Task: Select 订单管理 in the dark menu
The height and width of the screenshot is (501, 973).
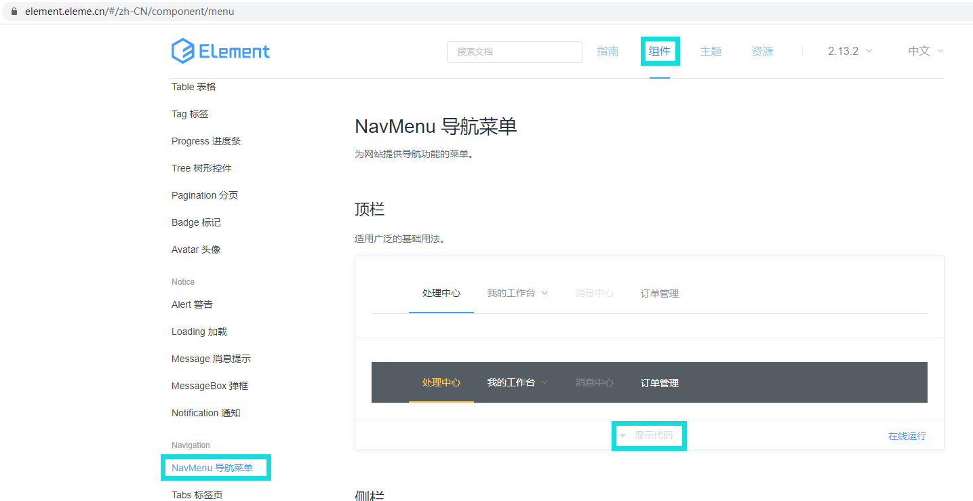Action: [x=660, y=382]
